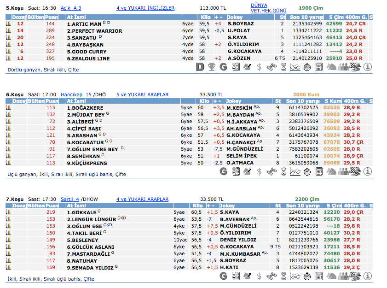Open the info icon for race 7

pyautogui.click(x=368, y=276)
